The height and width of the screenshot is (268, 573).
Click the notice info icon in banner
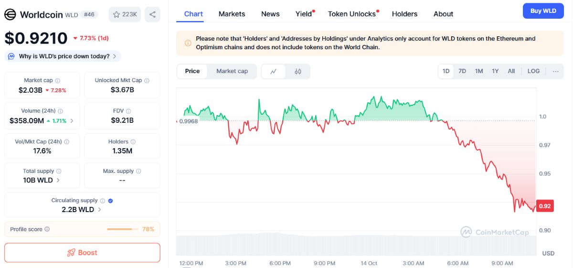[x=188, y=43]
